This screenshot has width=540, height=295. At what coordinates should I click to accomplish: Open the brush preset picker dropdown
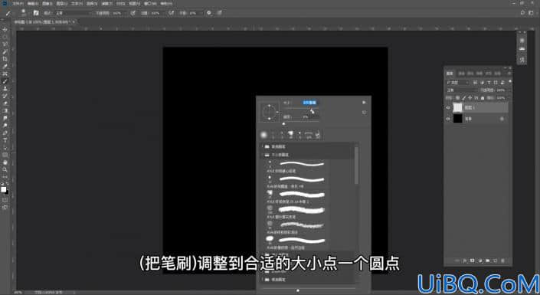click(24, 13)
